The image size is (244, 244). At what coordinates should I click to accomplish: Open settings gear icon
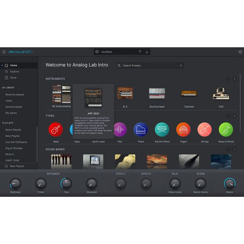pos(240,52)
